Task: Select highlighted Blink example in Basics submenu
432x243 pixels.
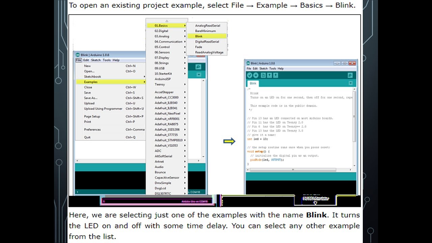Action: 207,36
